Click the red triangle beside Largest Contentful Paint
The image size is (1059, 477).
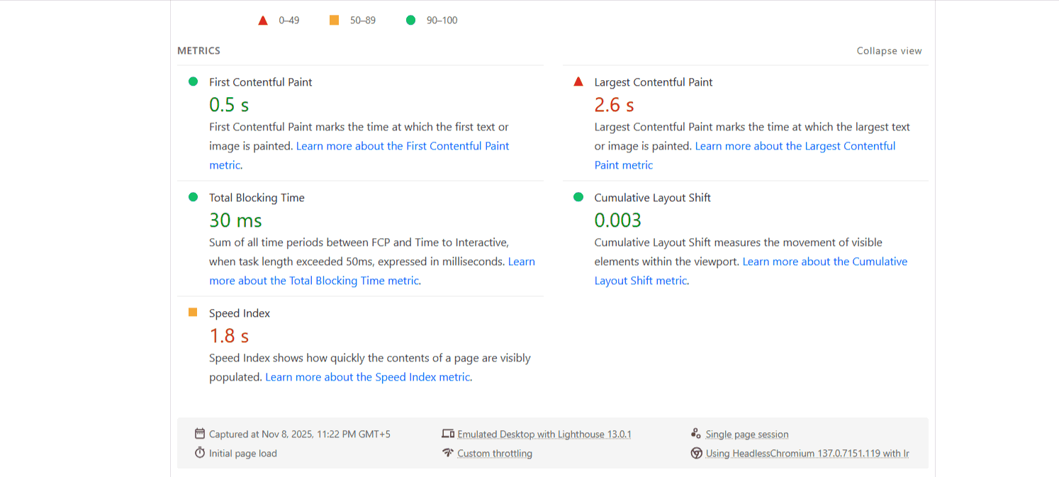point(578,82)
